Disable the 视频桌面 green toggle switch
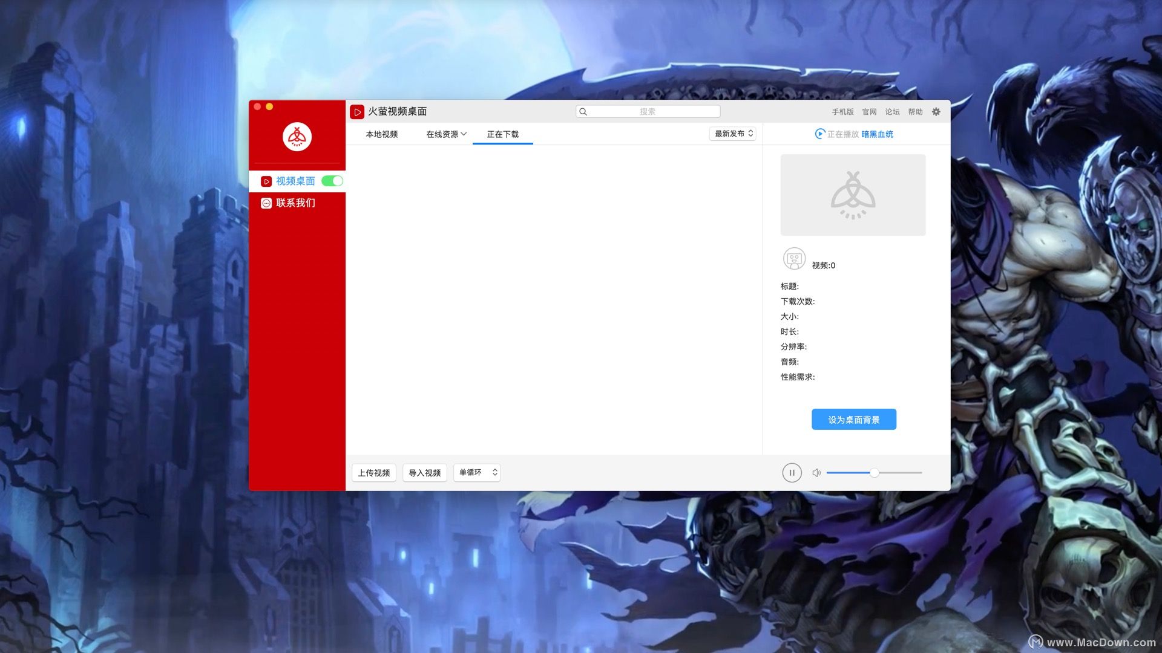This screenshot has width=1162, height=653. [332, 181]
